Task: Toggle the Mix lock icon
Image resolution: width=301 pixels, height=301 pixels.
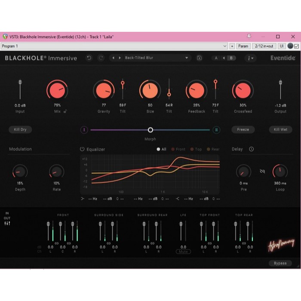Action: tap(65, 111)
